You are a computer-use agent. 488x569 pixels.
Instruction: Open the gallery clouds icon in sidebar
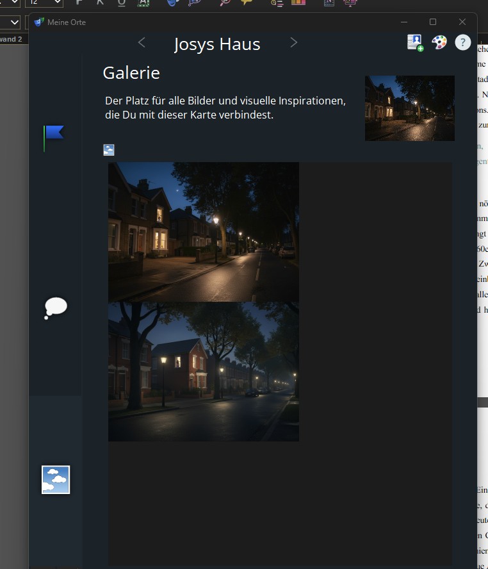pyautogui.click(x=56, y=480)
